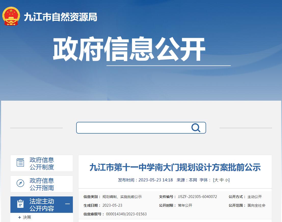Click the document number JJSZF-202305-6040072

coord(197,197)
